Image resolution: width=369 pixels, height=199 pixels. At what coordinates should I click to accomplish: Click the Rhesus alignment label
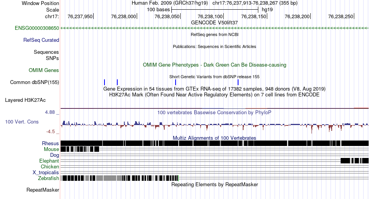click(x=50, y=143)
